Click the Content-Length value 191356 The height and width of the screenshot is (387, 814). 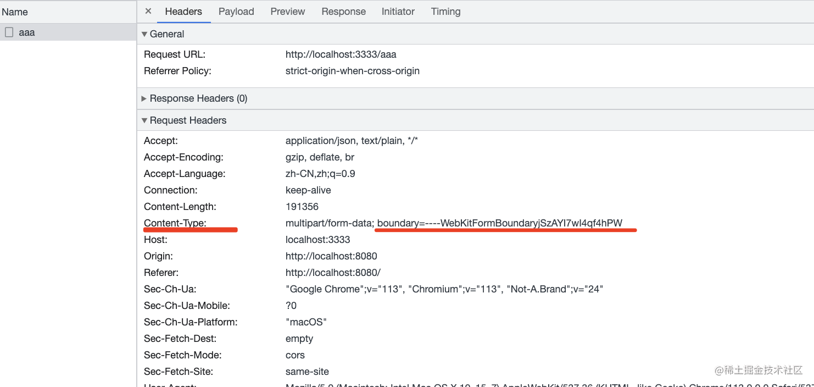302,207
